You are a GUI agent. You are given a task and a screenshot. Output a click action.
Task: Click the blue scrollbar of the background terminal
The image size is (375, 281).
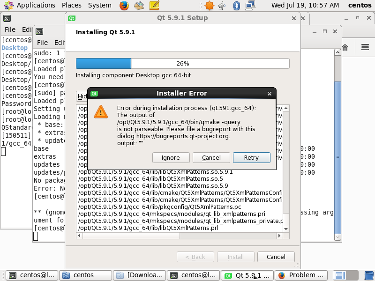click(x=337, y=158)
